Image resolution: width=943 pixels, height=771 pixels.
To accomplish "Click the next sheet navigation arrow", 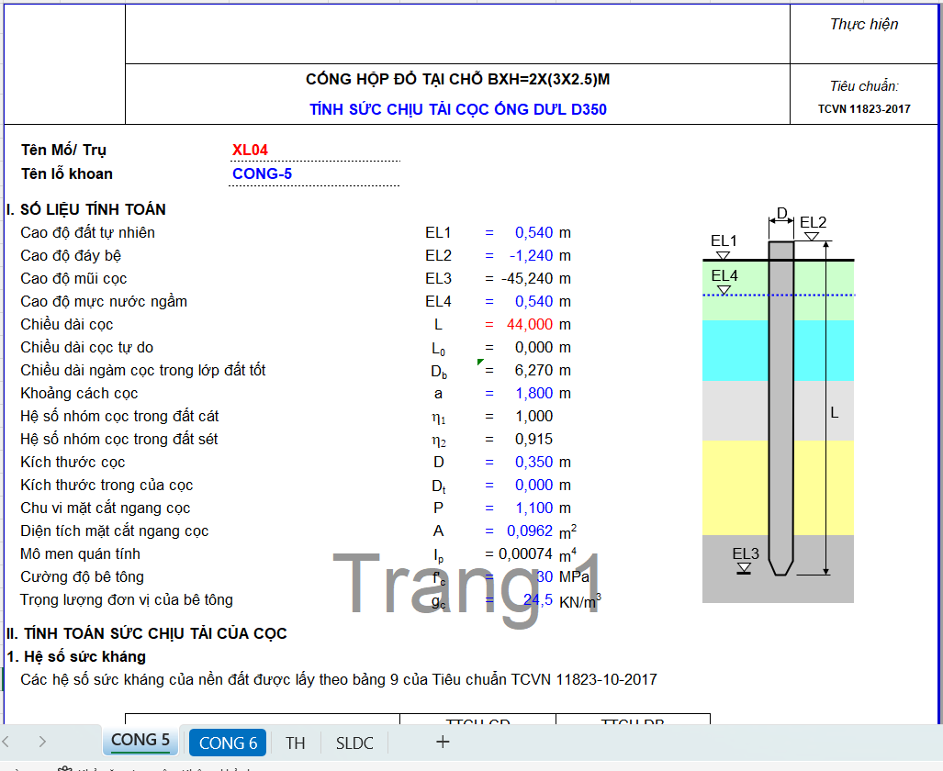I will point(42,742).
